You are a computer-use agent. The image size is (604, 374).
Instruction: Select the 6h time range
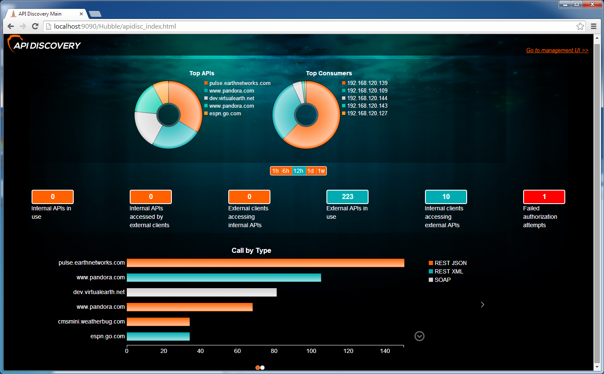tap(286, 171)
